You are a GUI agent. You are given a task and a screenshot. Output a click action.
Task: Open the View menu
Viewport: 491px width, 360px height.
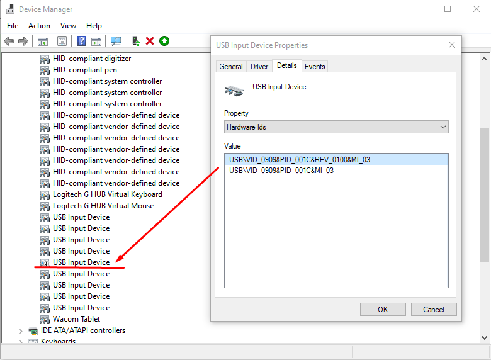pyautogui.click(x=68, y=26)
